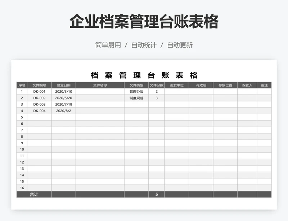Click the empty 文件名称 cell for DK-001

(x=100, y=92)
